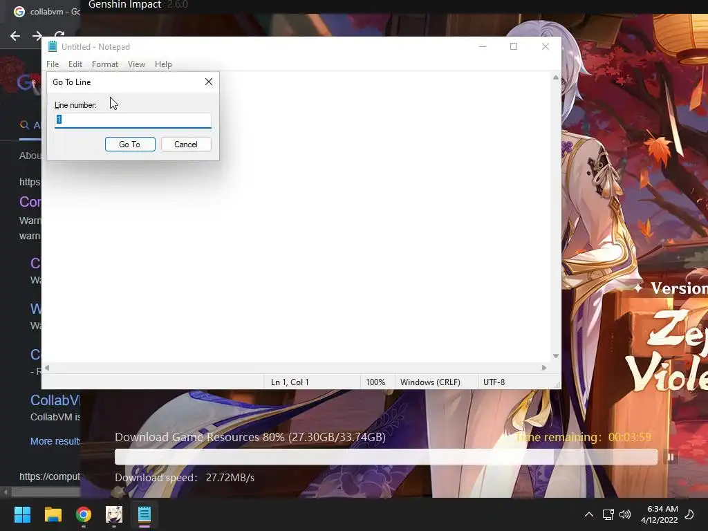Screen dimensions: 708x531
Task: Click the vertical scrollbar up arrow
Action: 556,77
